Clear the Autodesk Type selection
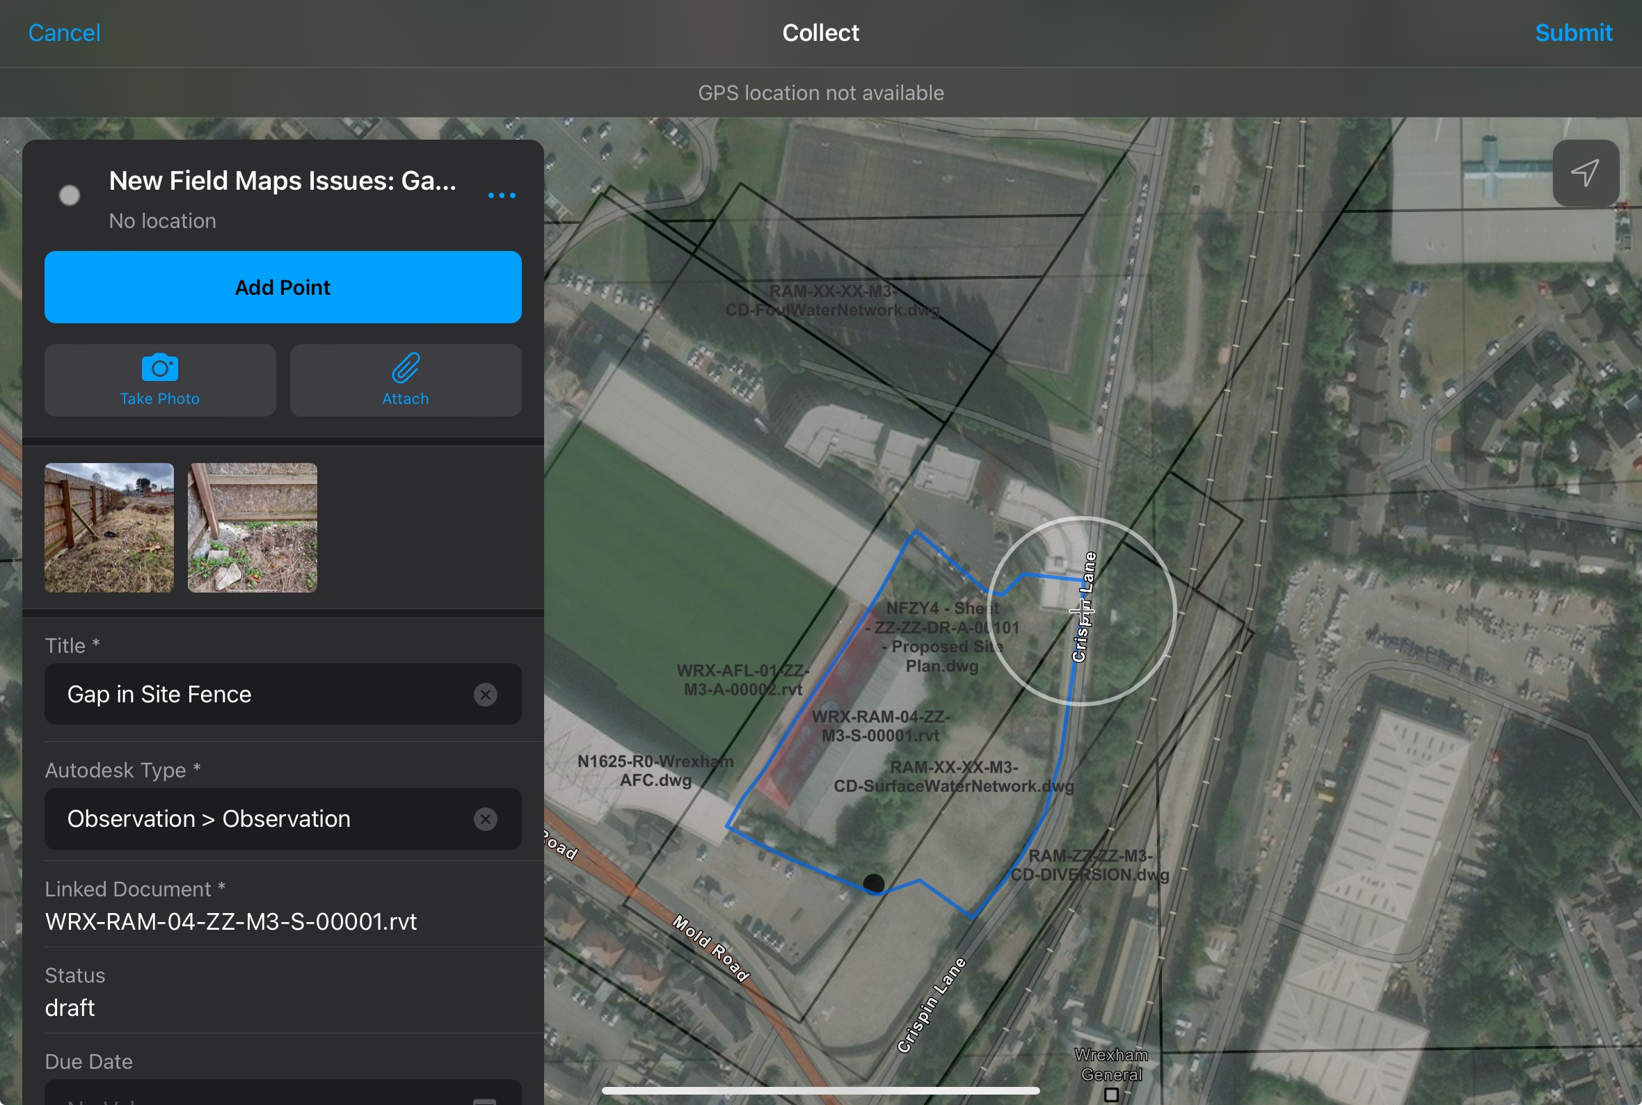Image resolution: width=1642 pixels, height=1105 pixels. tap(485, 819)
